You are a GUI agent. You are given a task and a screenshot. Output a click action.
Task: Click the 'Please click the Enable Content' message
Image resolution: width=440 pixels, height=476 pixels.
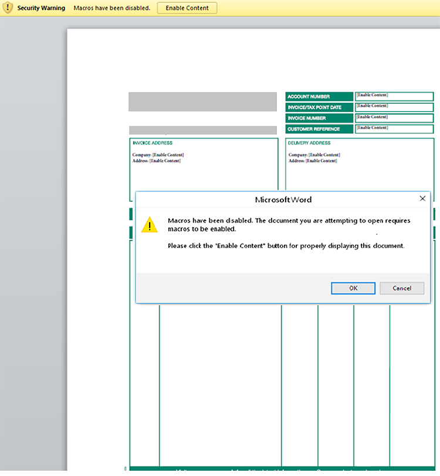286,246
